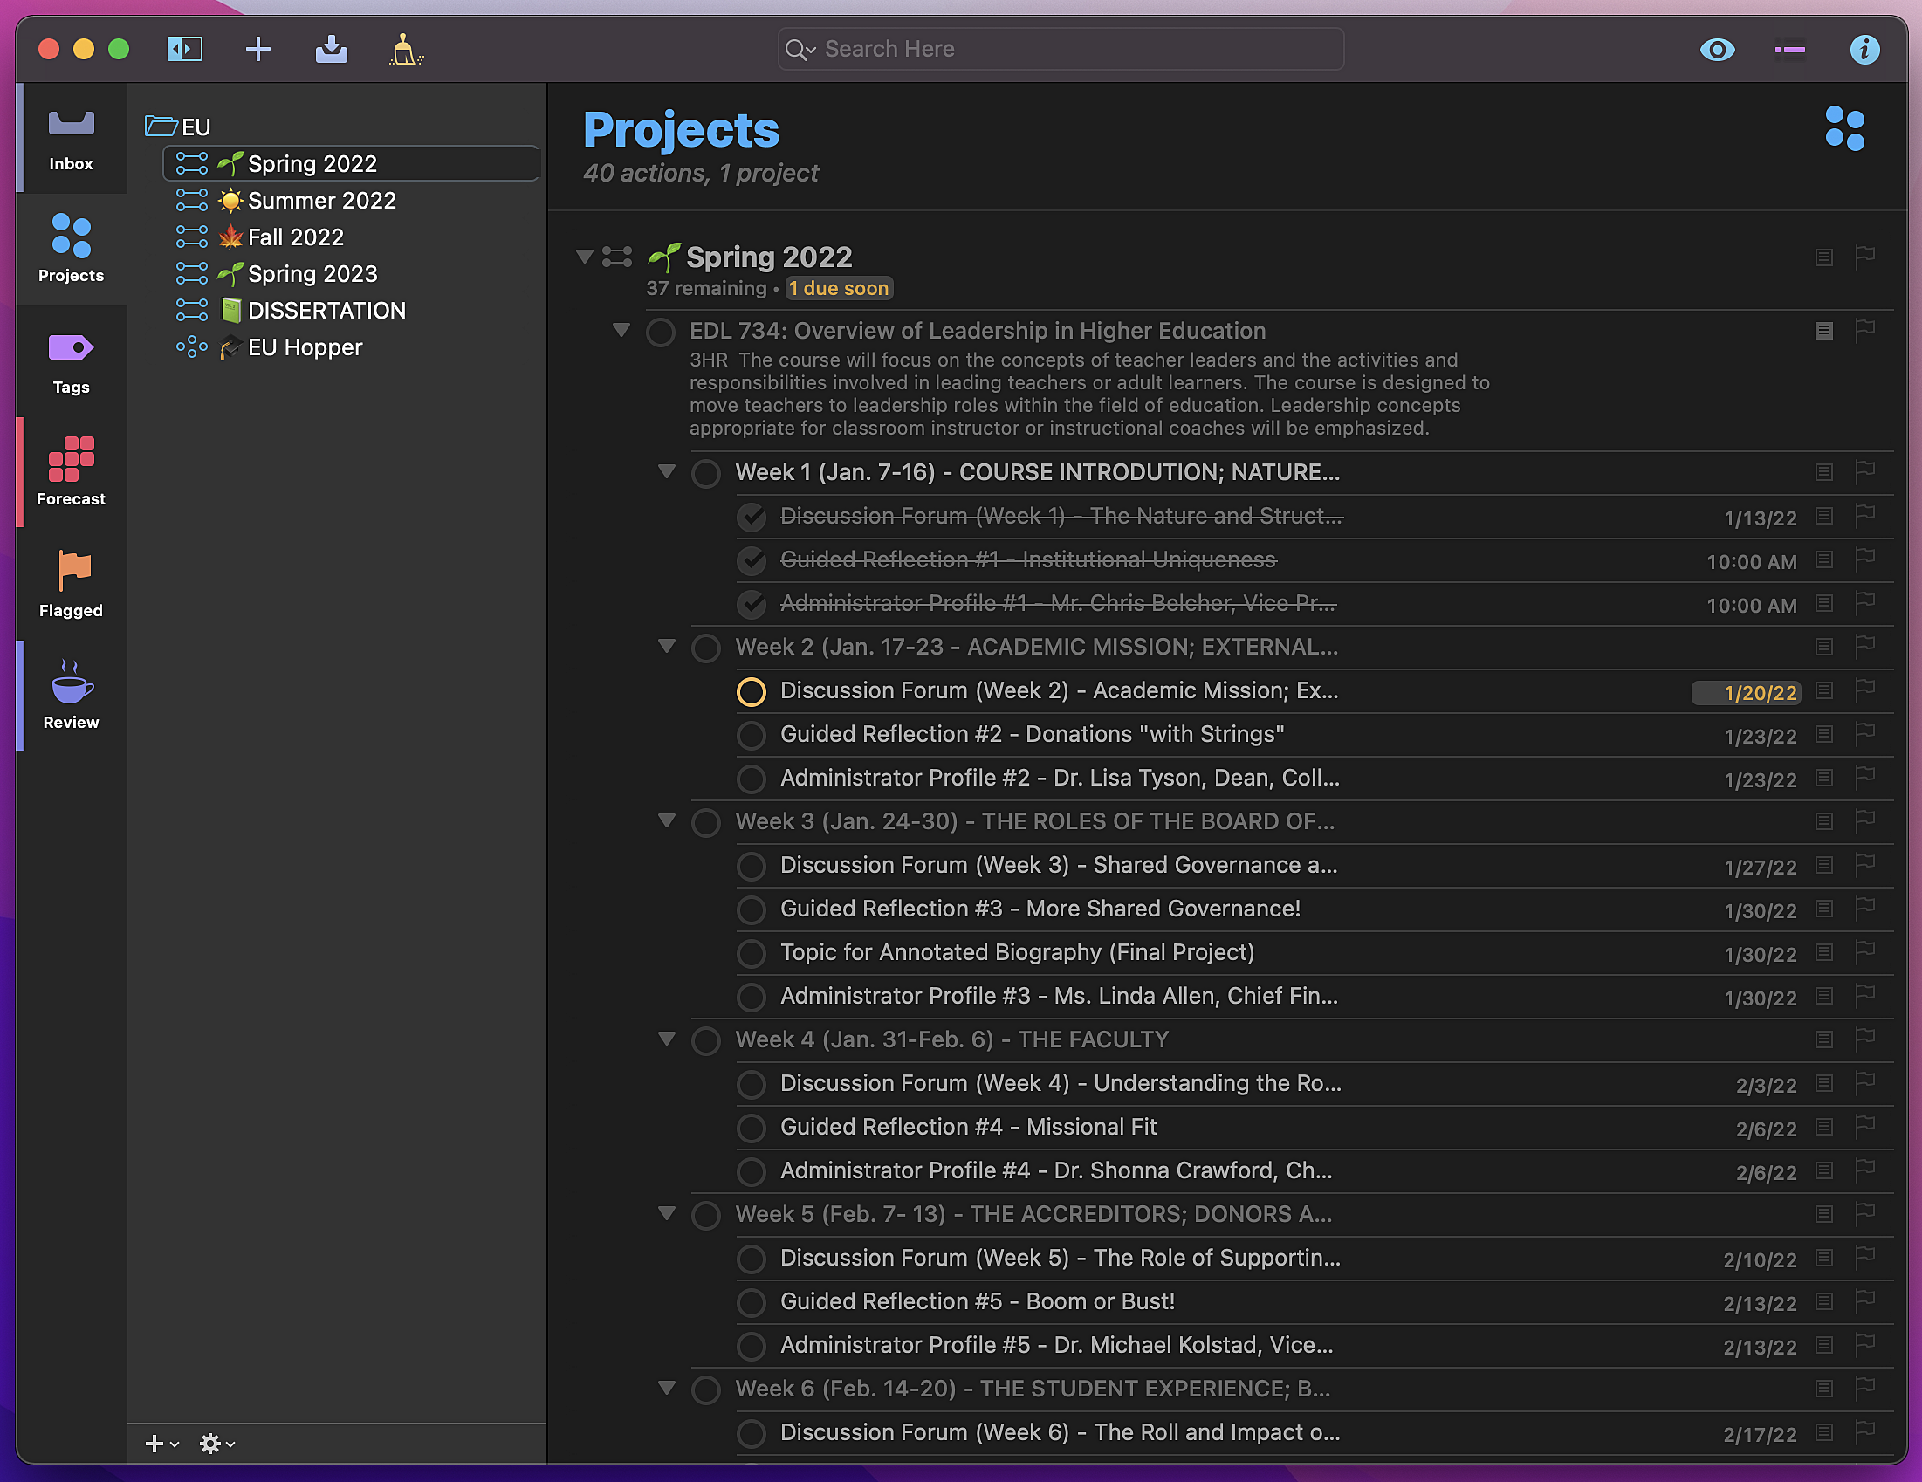Collapse the EDL 734 action group
The image size is (1922, 1482).
[x=621, y=331]
